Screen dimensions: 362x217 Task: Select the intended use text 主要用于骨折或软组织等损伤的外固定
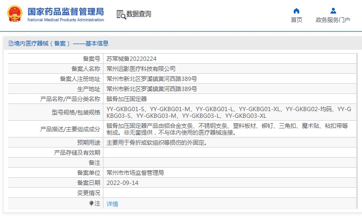pyautogui.click(x=157, y=143)
